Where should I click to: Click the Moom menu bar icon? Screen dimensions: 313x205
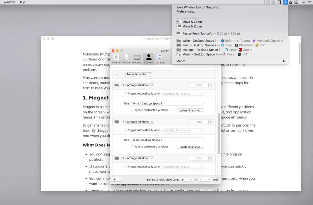[285, 2]
